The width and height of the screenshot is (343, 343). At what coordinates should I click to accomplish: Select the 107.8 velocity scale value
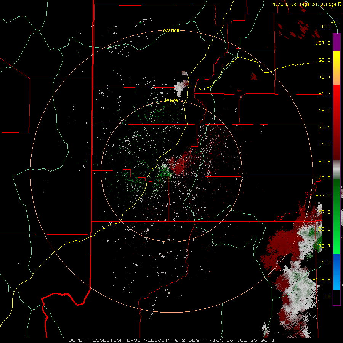tap(323, 43)
